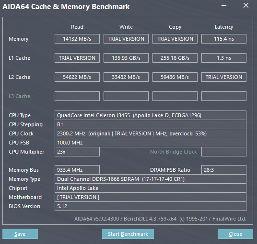Minimize the AIDA64 benchmark window
The height and width of the screenshot is (244, 257).
224,6
